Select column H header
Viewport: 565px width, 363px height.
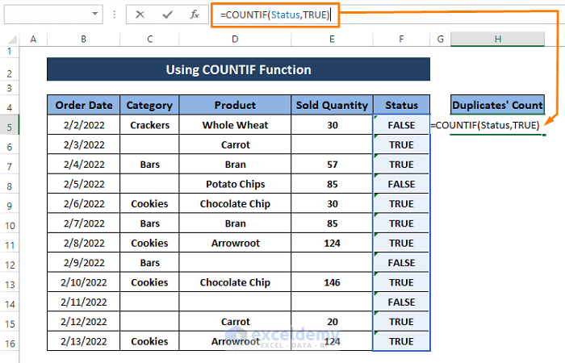click(498, 39)
